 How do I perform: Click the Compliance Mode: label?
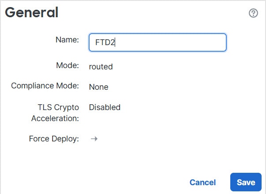click(45, 86)
